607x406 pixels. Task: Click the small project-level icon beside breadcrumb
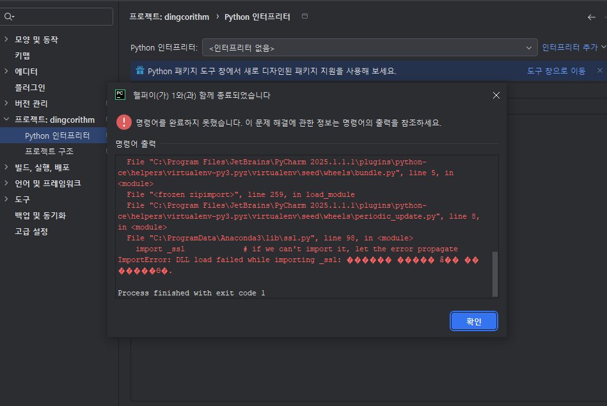tap(304, 16)
